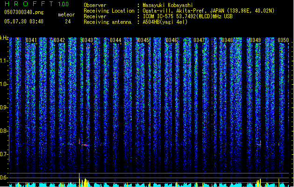
Task: Select the file name 0507300340.png
Action: click(24, 12)
